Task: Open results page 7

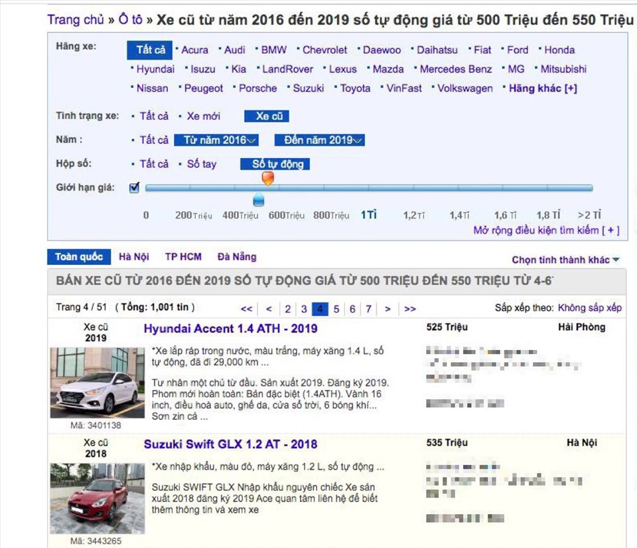Action: click(x=368, y=309)
